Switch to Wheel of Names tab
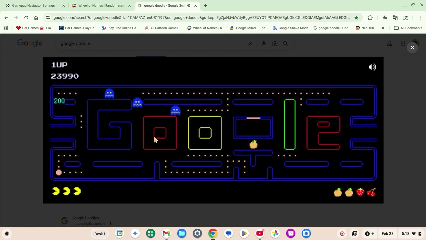426x240 pixels. pyautogui.click(x=101, y=6)
